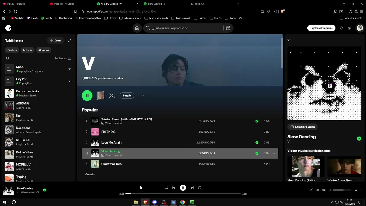The width and height of the screenshot is (366, 206).
Task: Pause the artist's green play button
Action: click(87, 96)
